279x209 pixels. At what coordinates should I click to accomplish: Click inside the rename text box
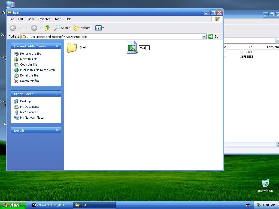(x=144, y=48)
